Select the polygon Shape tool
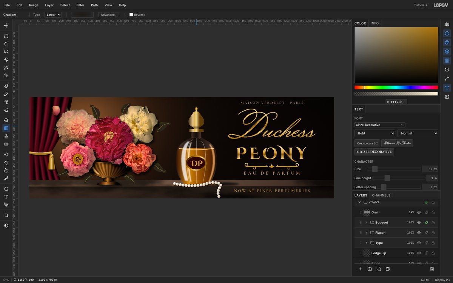This screenshot has height=283, width=453. coord(6,189)
